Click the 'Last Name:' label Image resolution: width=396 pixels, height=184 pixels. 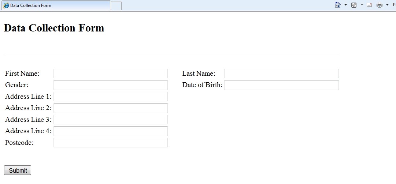tap(199, 74)
